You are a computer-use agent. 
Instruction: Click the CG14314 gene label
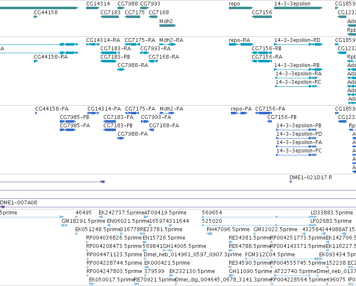coord(98,4)
